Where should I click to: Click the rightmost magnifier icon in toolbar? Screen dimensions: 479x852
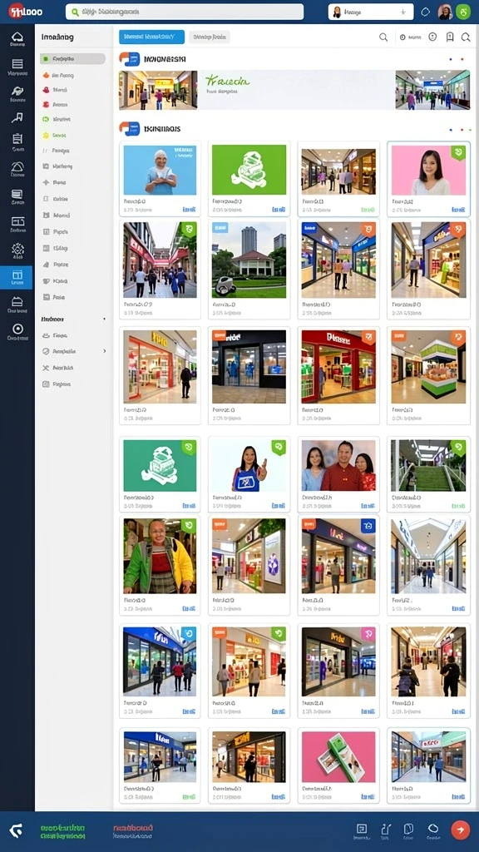pyautogui.click(x=466, y=37)
